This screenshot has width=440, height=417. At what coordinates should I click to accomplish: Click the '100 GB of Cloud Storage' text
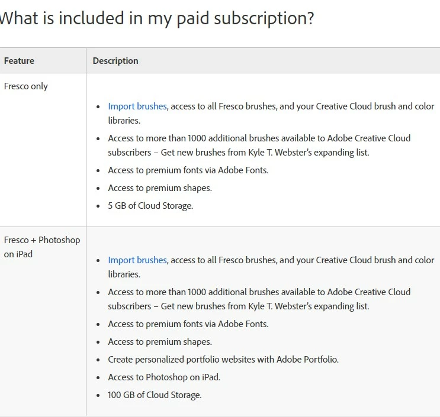[155, 395]
